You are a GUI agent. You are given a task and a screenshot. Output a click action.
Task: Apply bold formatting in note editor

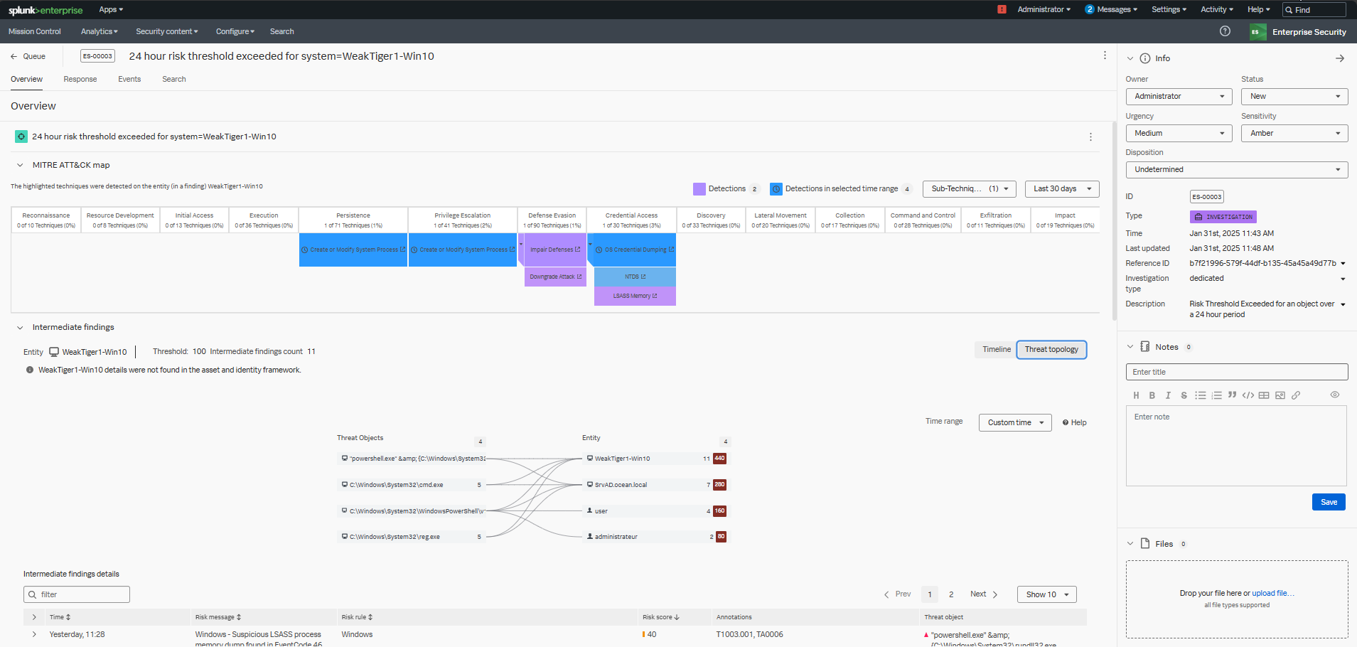click(1152, 395)
